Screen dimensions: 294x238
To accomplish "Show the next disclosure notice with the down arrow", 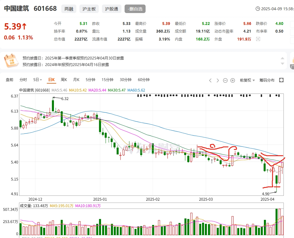I will [x=282, y=64].
